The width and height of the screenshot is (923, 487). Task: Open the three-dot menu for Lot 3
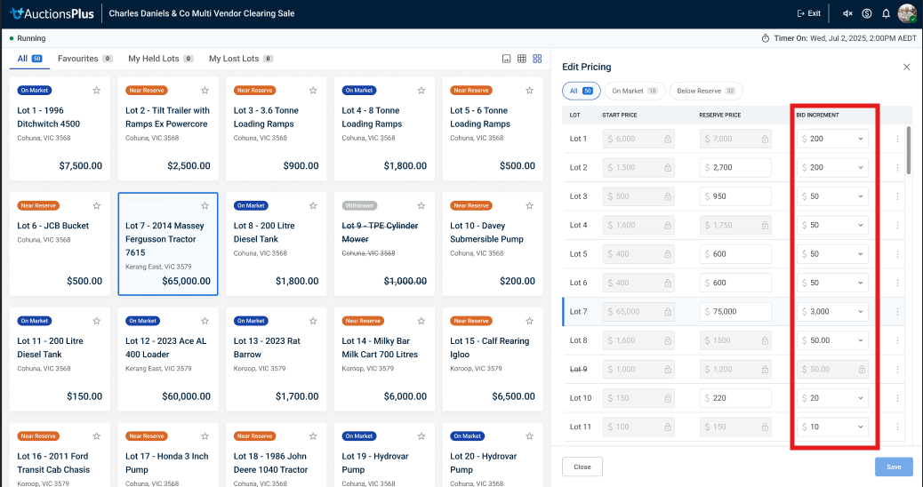click(897, 196)
